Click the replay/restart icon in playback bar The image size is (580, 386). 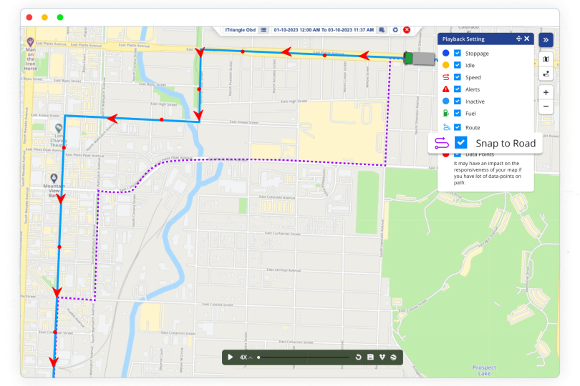pos(358,357)
